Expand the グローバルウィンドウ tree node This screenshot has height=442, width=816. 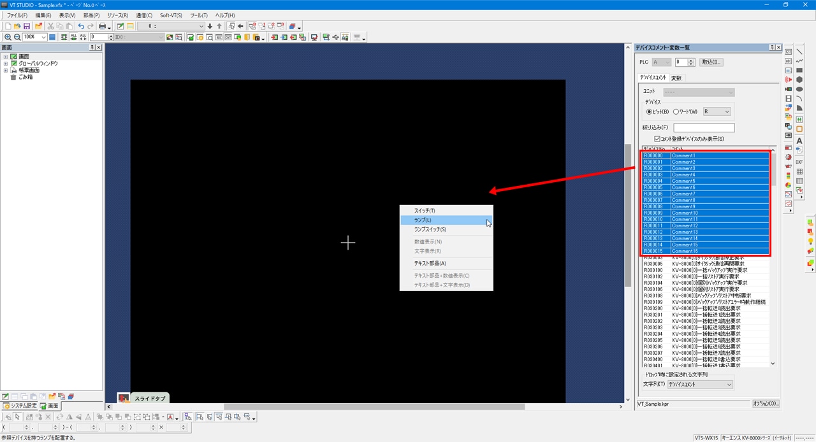tap(6, 64)
